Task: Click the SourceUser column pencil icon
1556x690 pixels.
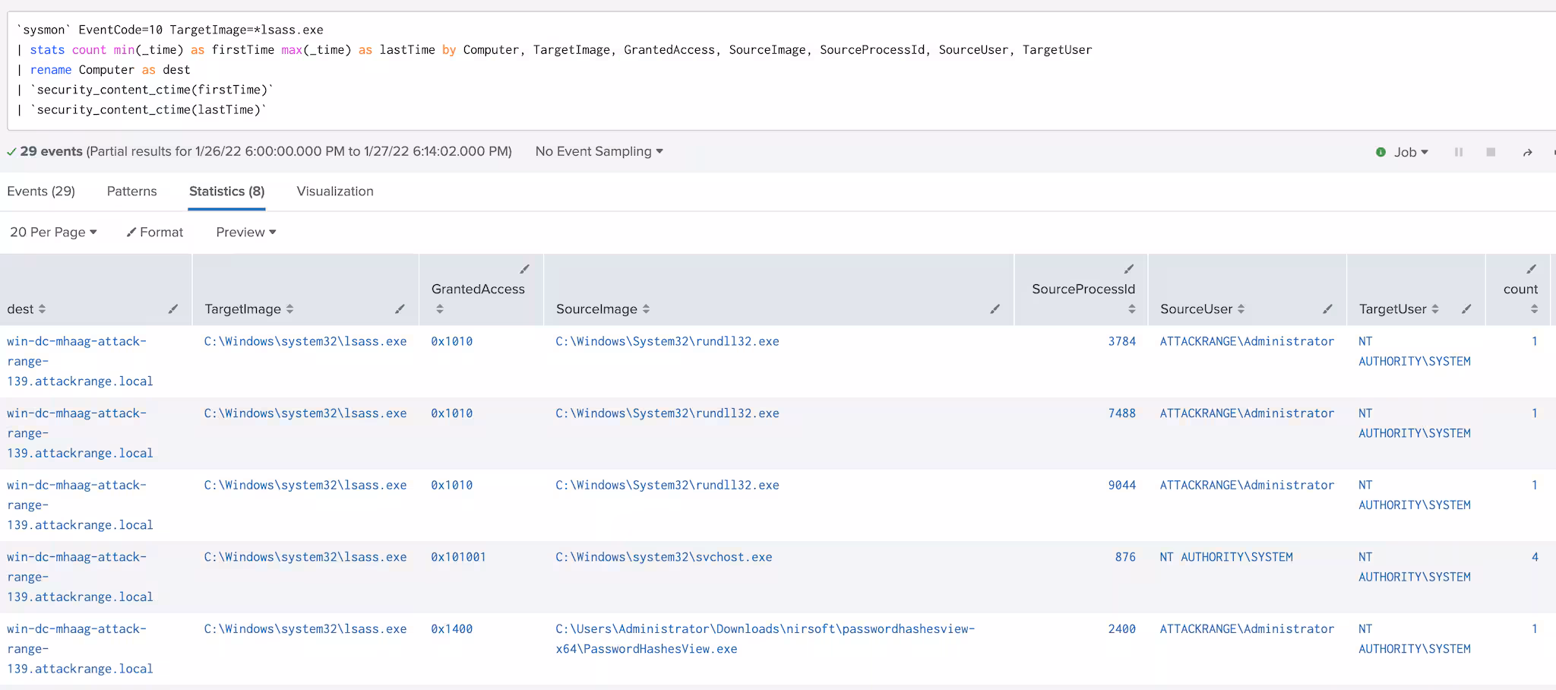Action: (x=1327, y=309)
